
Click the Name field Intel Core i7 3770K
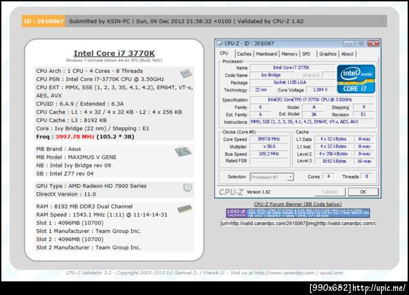point(292,67)
